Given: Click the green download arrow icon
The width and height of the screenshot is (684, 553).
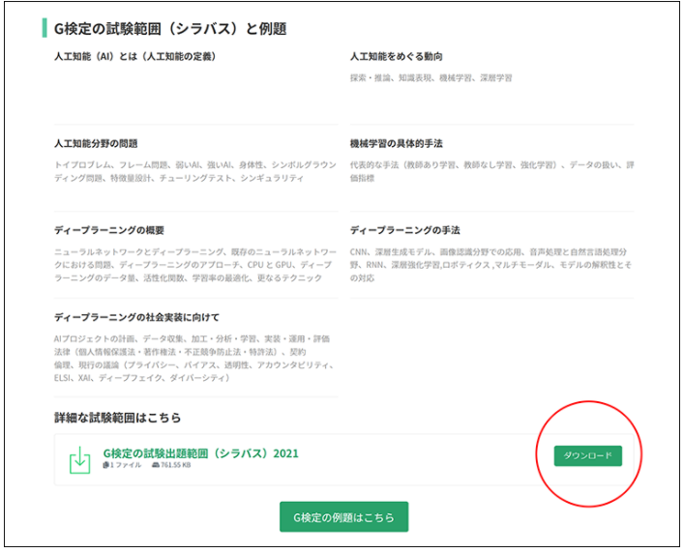Looking at the screenshot, I should click(80, 460).
